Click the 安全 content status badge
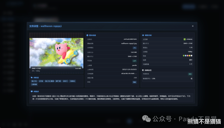Viewport: 224px width, 128px height. (190, 74)
